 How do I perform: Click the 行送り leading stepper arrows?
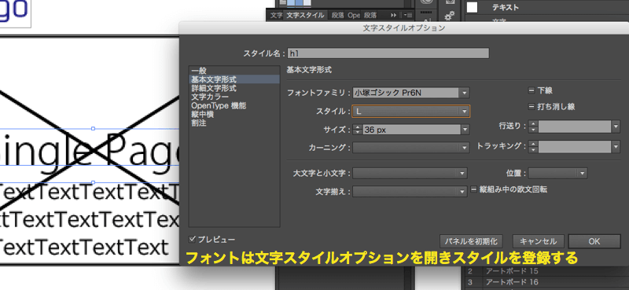click(533, 127)
